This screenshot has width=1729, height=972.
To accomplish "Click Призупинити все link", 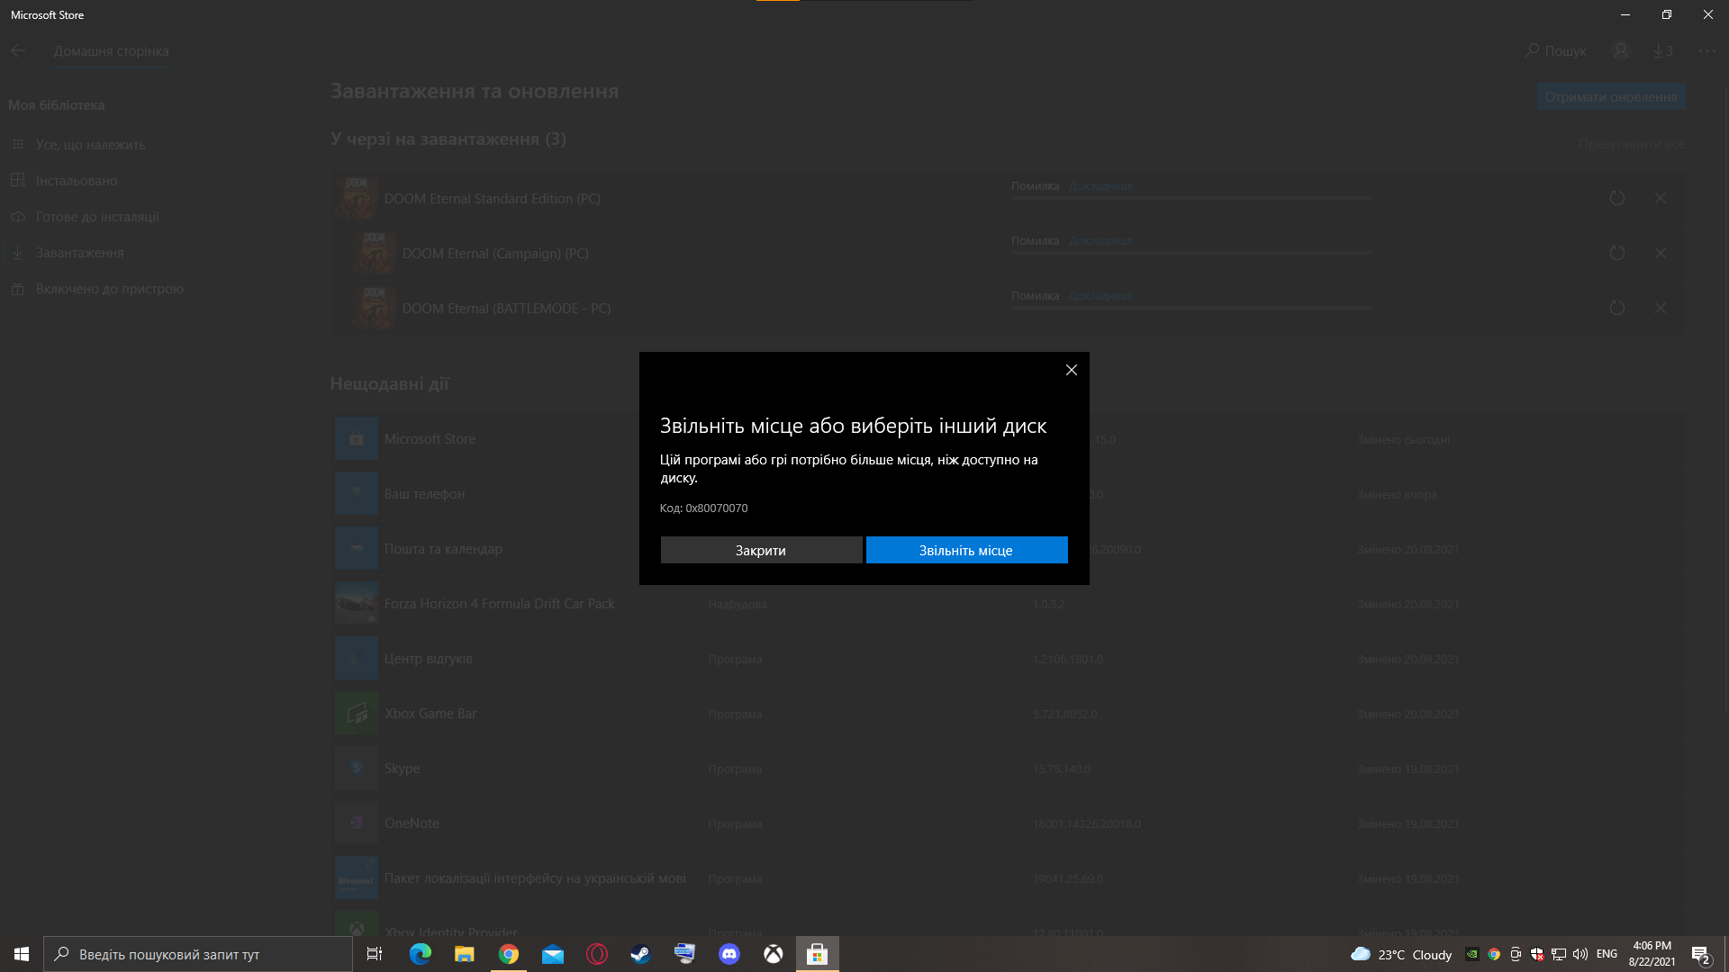I will pos(1631,144).
